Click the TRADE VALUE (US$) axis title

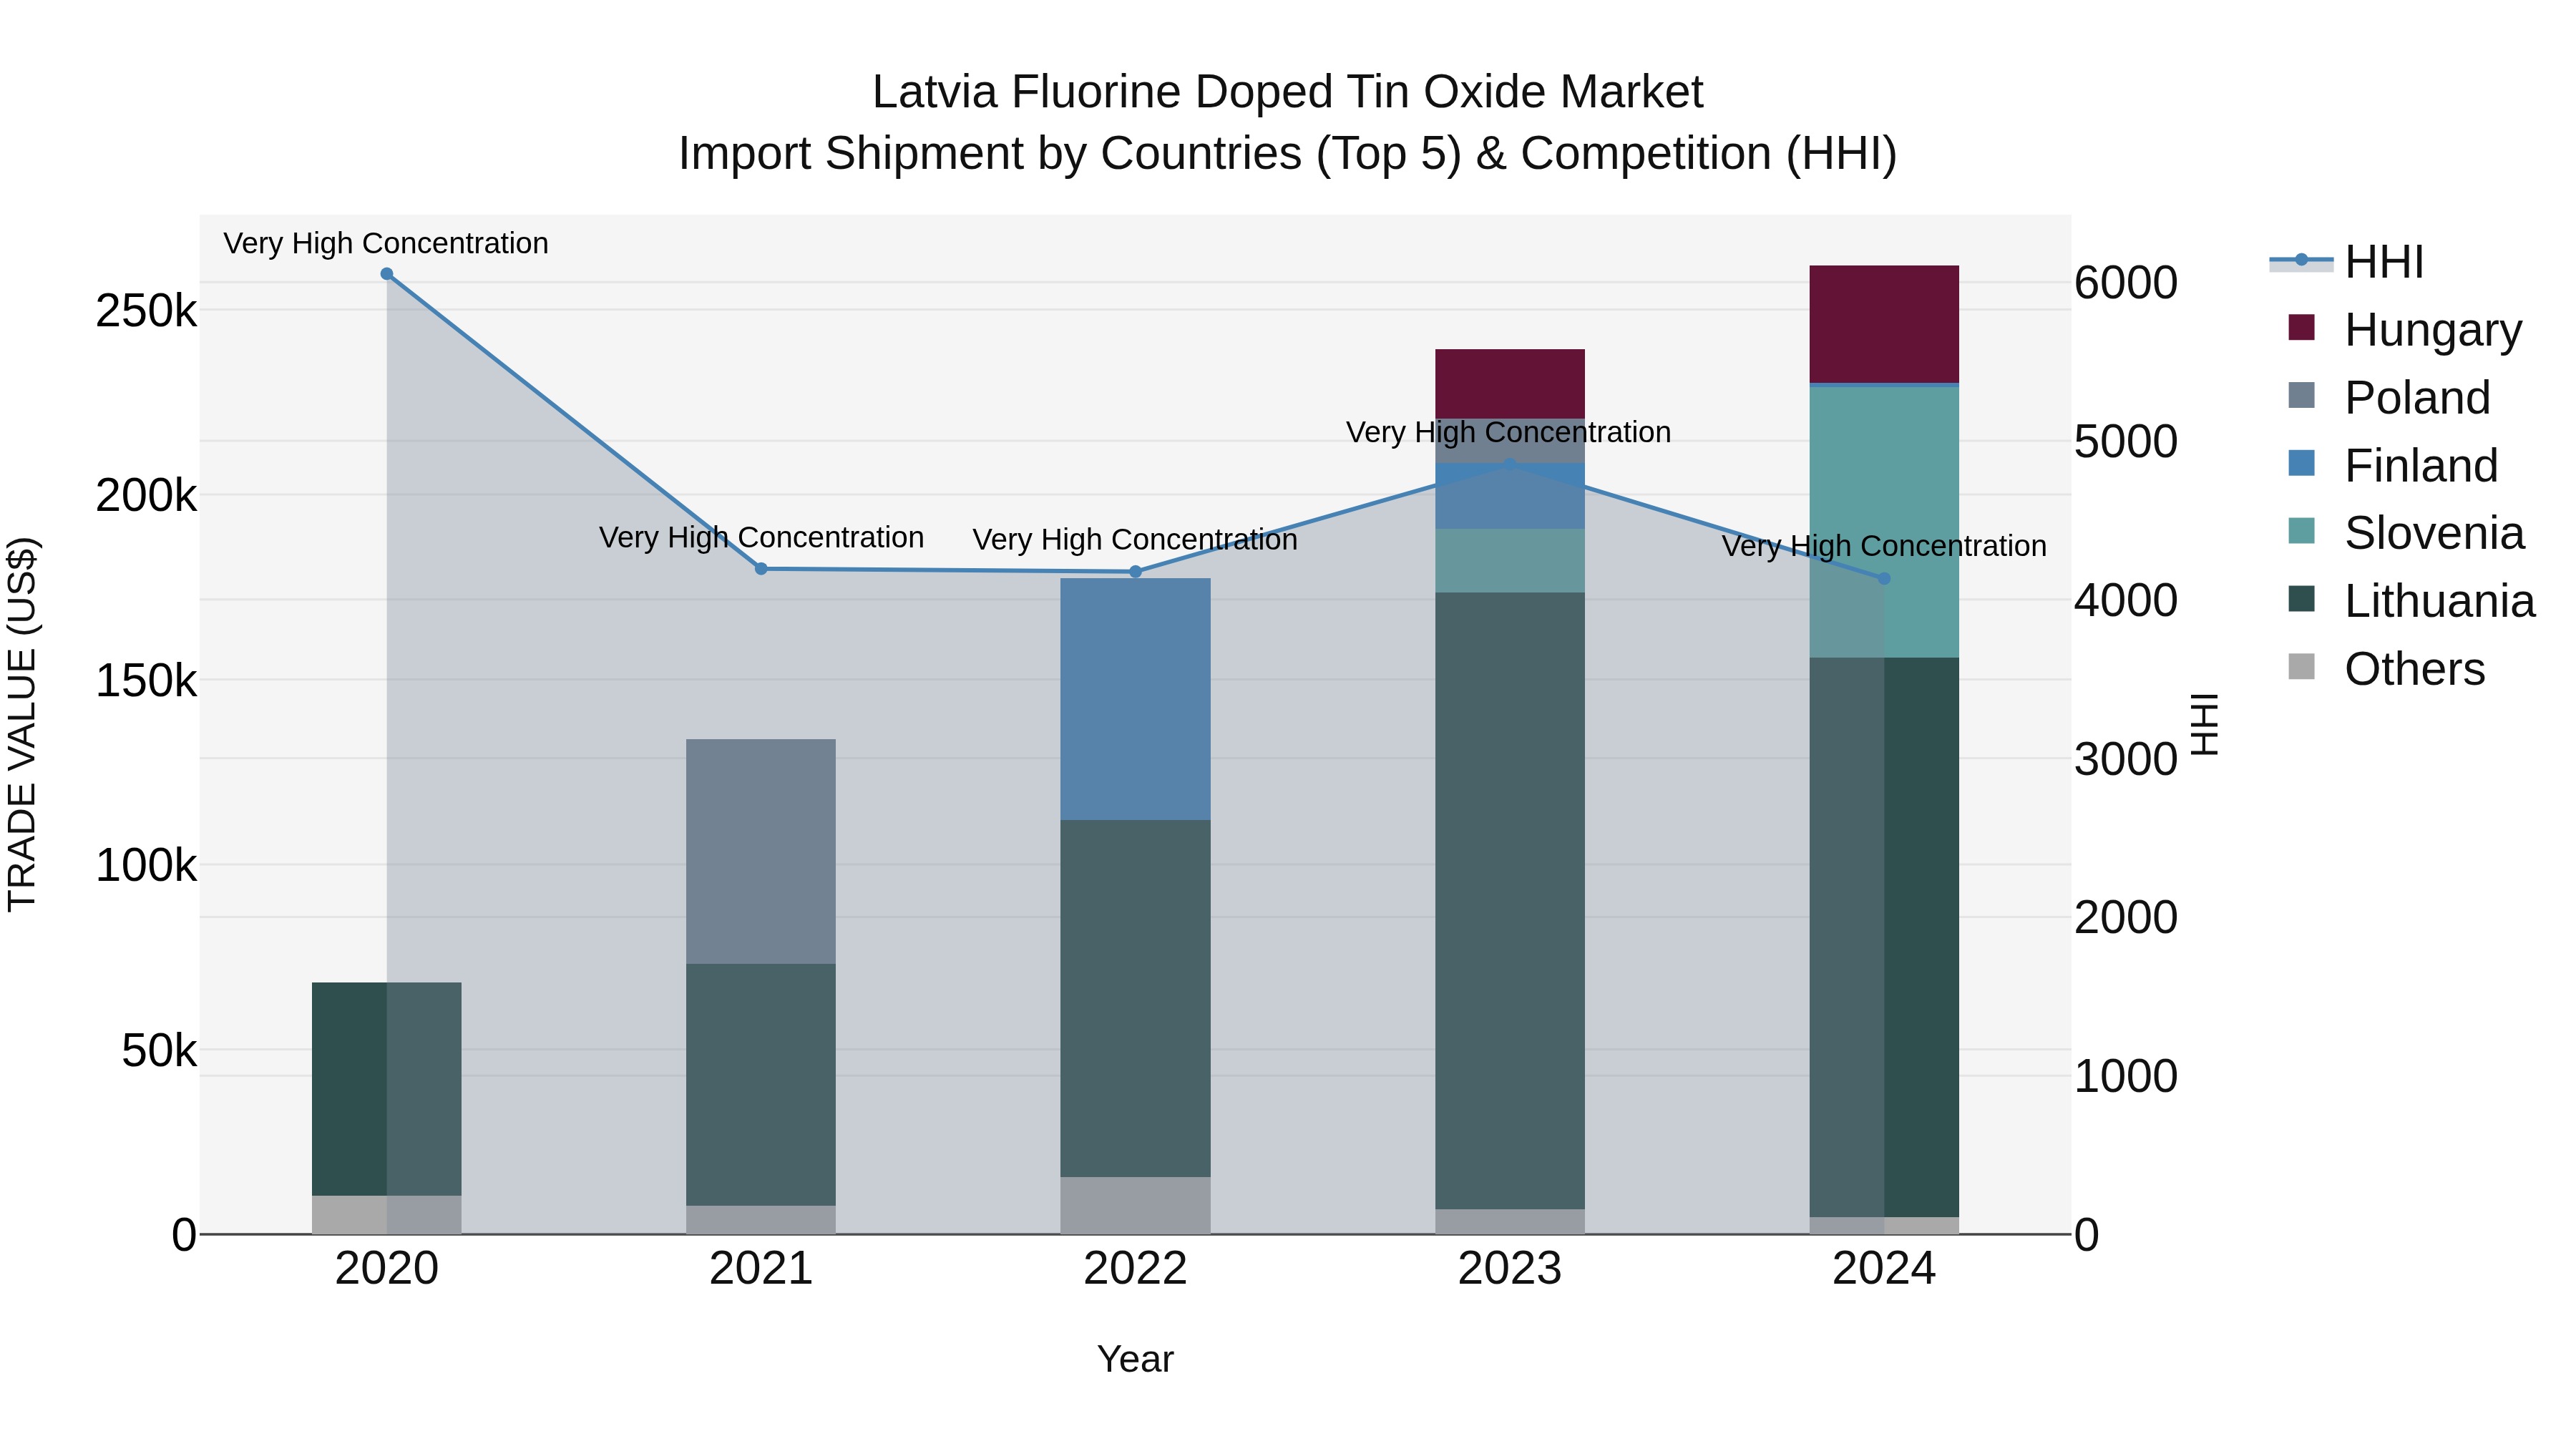[22, 724]
